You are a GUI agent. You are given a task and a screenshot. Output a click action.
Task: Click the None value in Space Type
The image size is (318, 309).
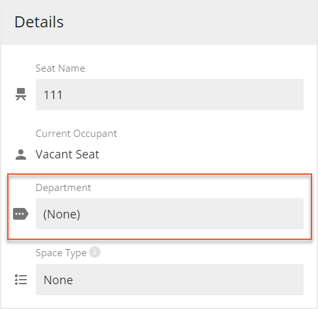point(58,280)
